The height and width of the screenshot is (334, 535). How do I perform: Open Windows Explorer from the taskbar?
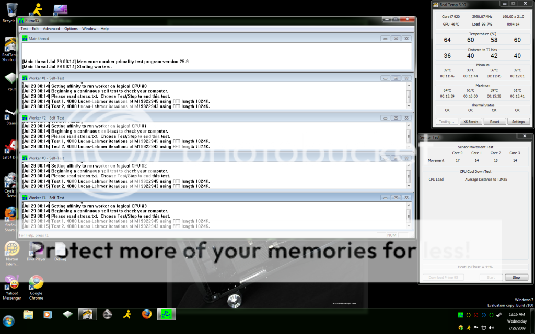[x=28, y=314]
